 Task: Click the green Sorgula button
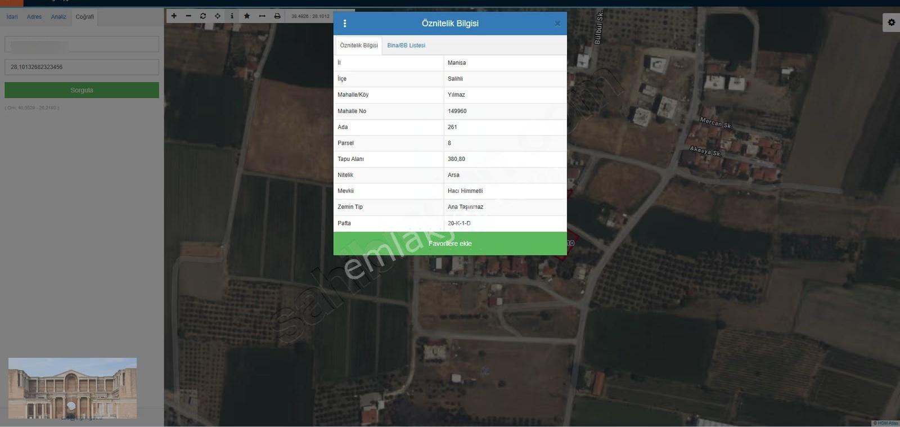pyautogui.click(x=82, y=90)
